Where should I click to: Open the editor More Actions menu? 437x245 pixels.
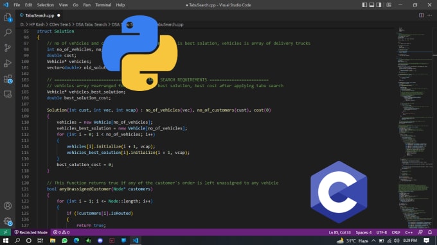coord(430,15)
